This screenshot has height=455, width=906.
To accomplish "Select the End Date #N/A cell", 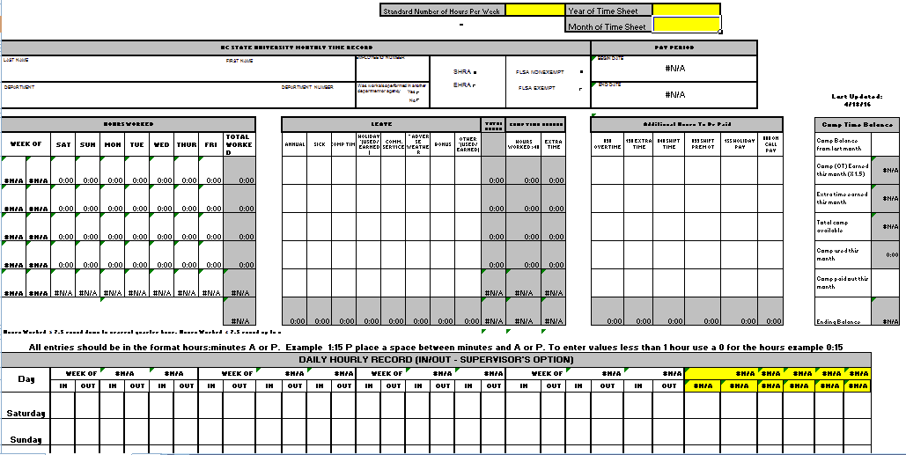I will point(674,95).
